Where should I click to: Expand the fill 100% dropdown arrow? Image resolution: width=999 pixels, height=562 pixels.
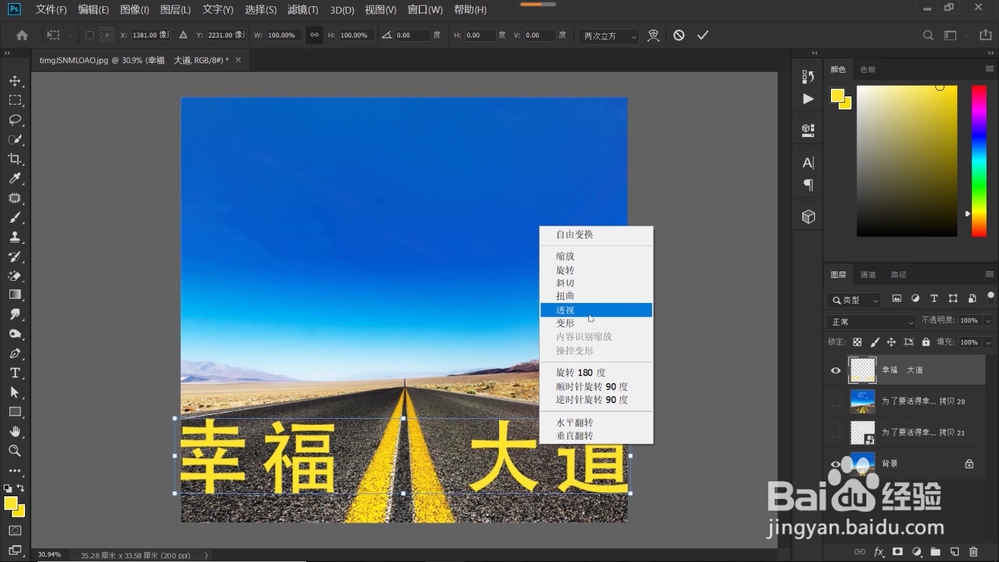coord(988,343)
